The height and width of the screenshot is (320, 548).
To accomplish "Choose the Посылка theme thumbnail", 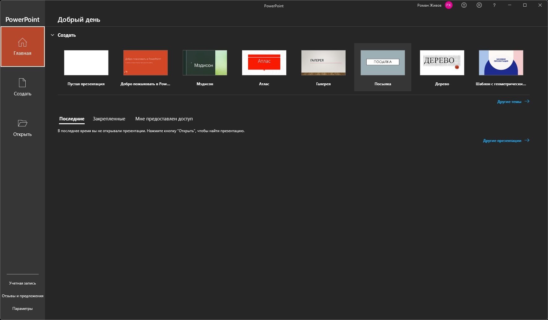I will point(383,63).
